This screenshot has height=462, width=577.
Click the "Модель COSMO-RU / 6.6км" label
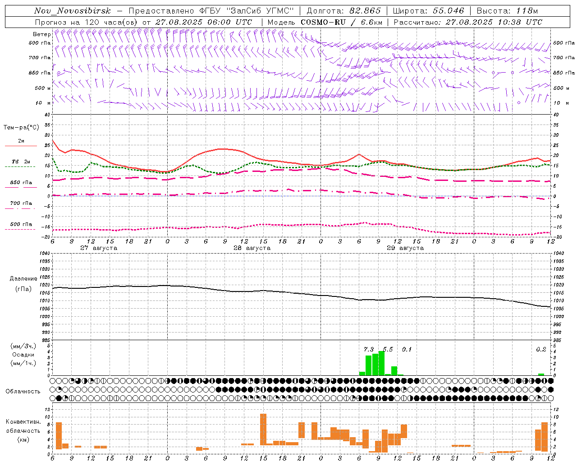click(325, 22)
